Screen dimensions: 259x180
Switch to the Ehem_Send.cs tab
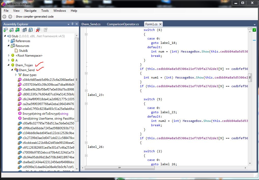click(91, 24)
